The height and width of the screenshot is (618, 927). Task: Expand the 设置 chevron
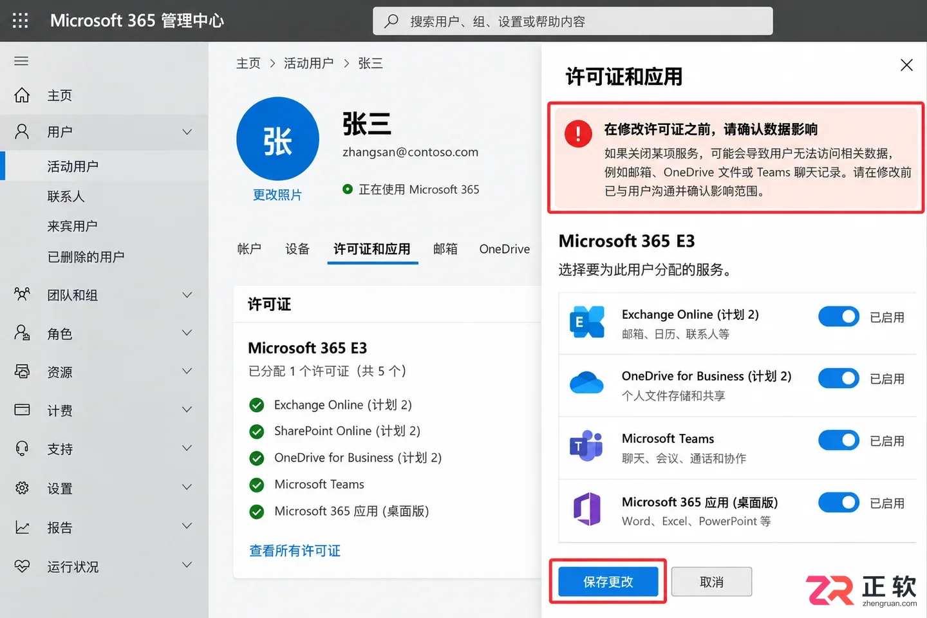187,487
